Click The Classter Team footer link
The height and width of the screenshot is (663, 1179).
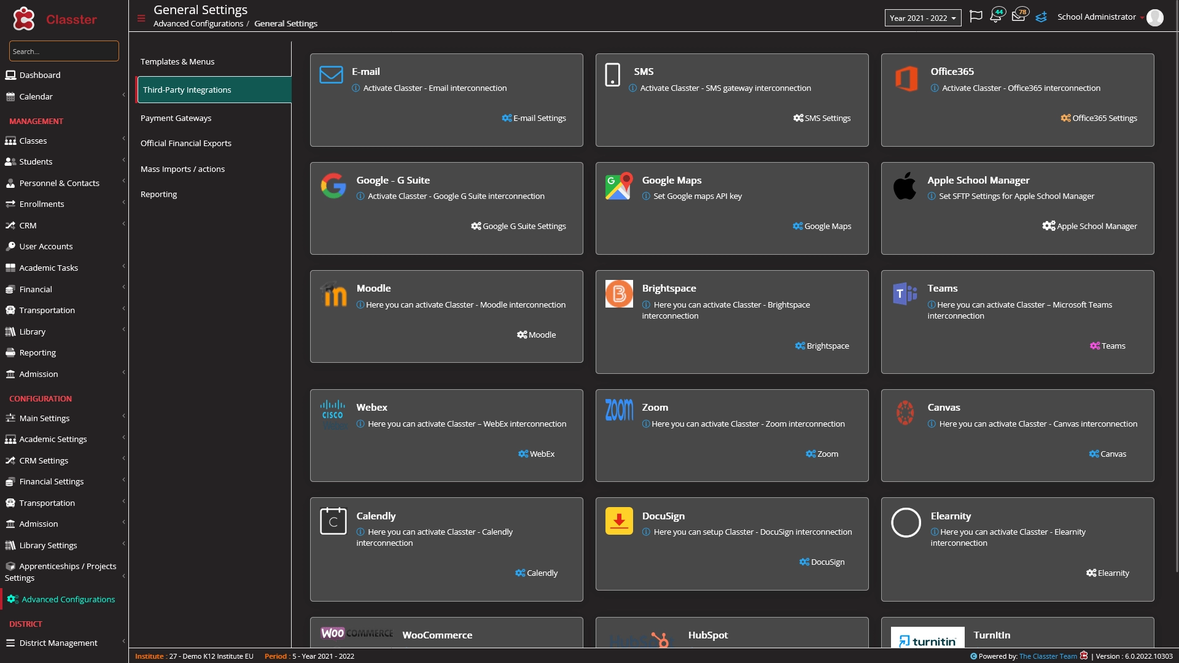(x=1048, y=656)
